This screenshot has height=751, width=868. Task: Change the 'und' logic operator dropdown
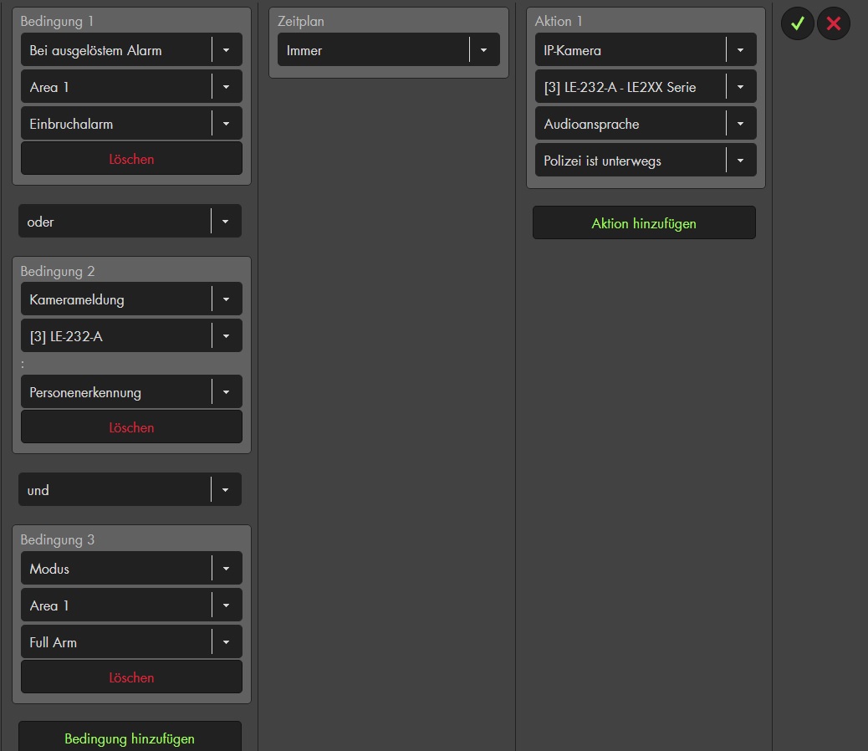(130, 490)
